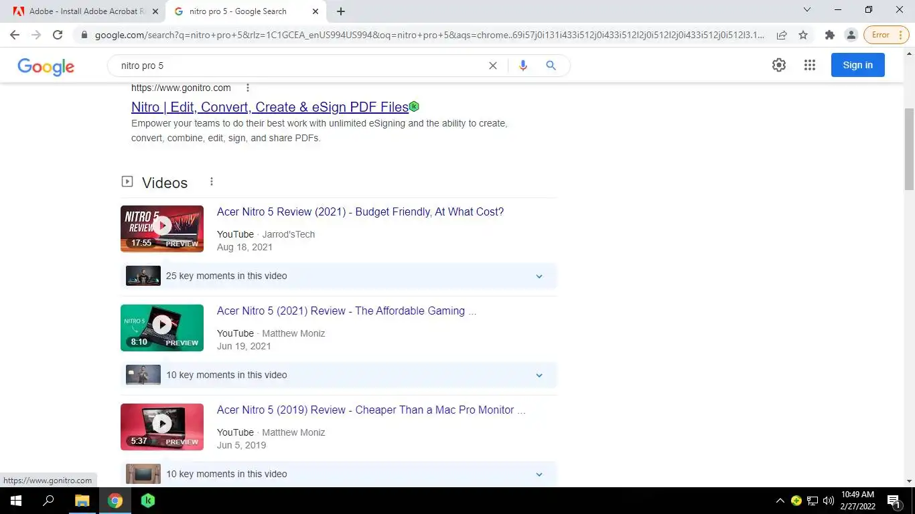Viewport: 915px width, 514px height.
Task: Open Nitro Edit Convert Create eSign link
Action: tap(270, 107)
